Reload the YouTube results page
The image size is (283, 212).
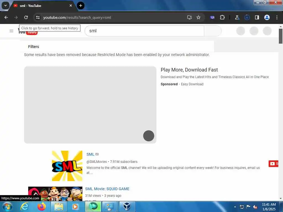click(x=26, y=17)
